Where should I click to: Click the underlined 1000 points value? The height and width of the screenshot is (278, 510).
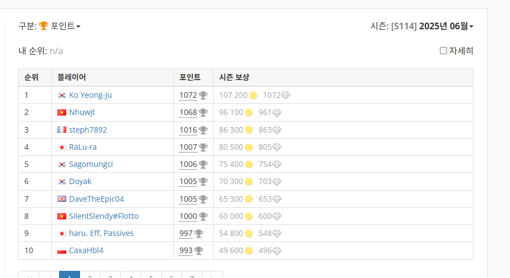pyautogui.click(x=188, y=216)
